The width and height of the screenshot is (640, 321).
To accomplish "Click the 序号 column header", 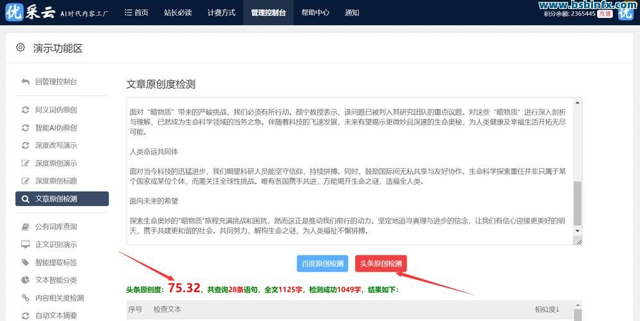I will pyautogui.click(x=135, y=309).
